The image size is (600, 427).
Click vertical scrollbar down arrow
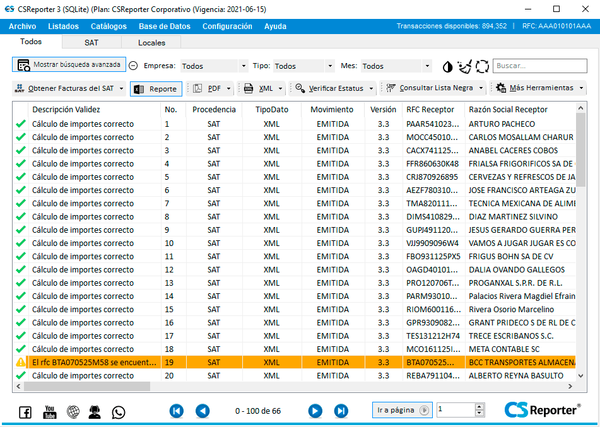(x=580, y=376)
